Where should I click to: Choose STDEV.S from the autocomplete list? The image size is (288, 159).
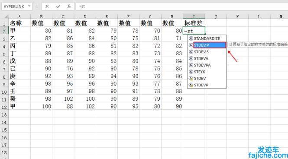click(x=207, y=52)
